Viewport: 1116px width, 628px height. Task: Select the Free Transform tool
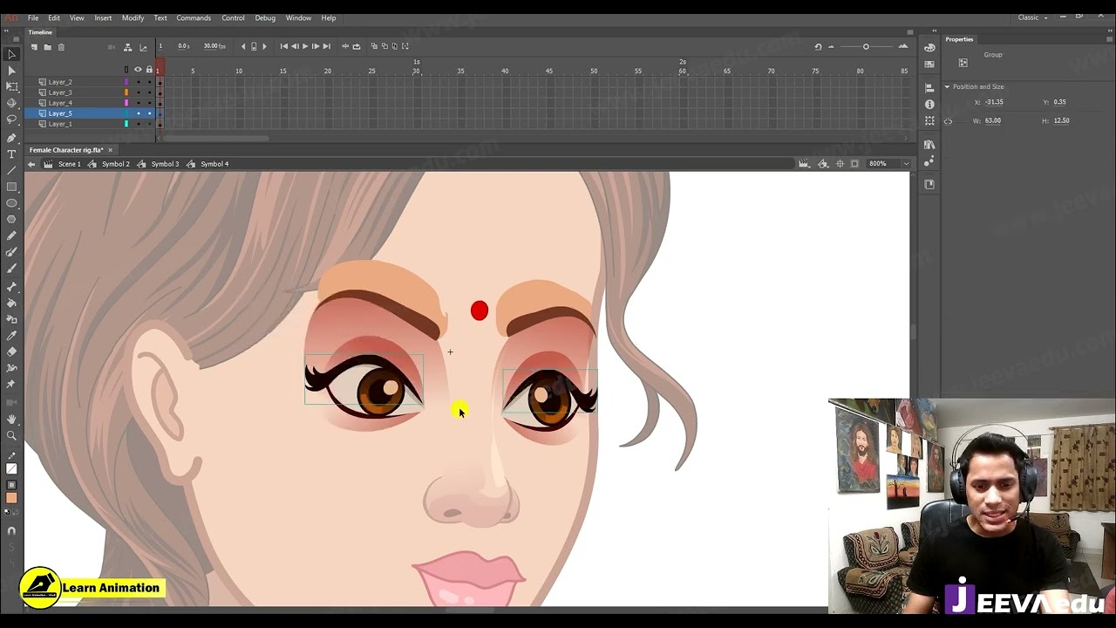[x=11, y=86]
